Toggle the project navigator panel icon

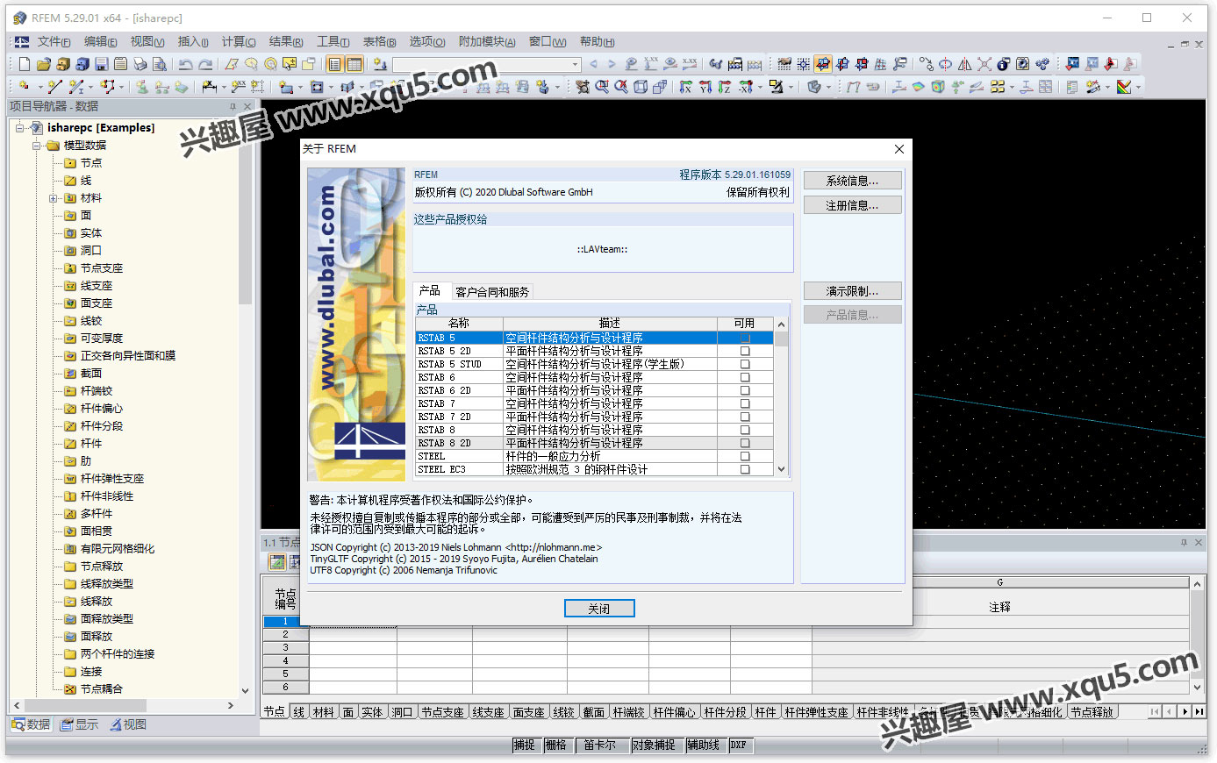[x=334, y=64]
